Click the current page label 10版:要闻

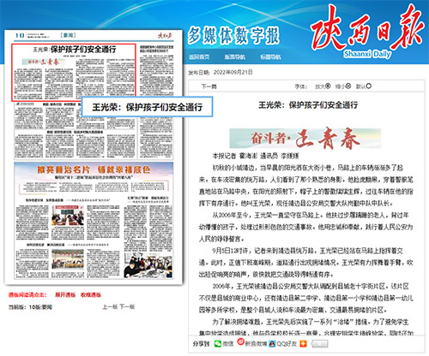point(41,307)
